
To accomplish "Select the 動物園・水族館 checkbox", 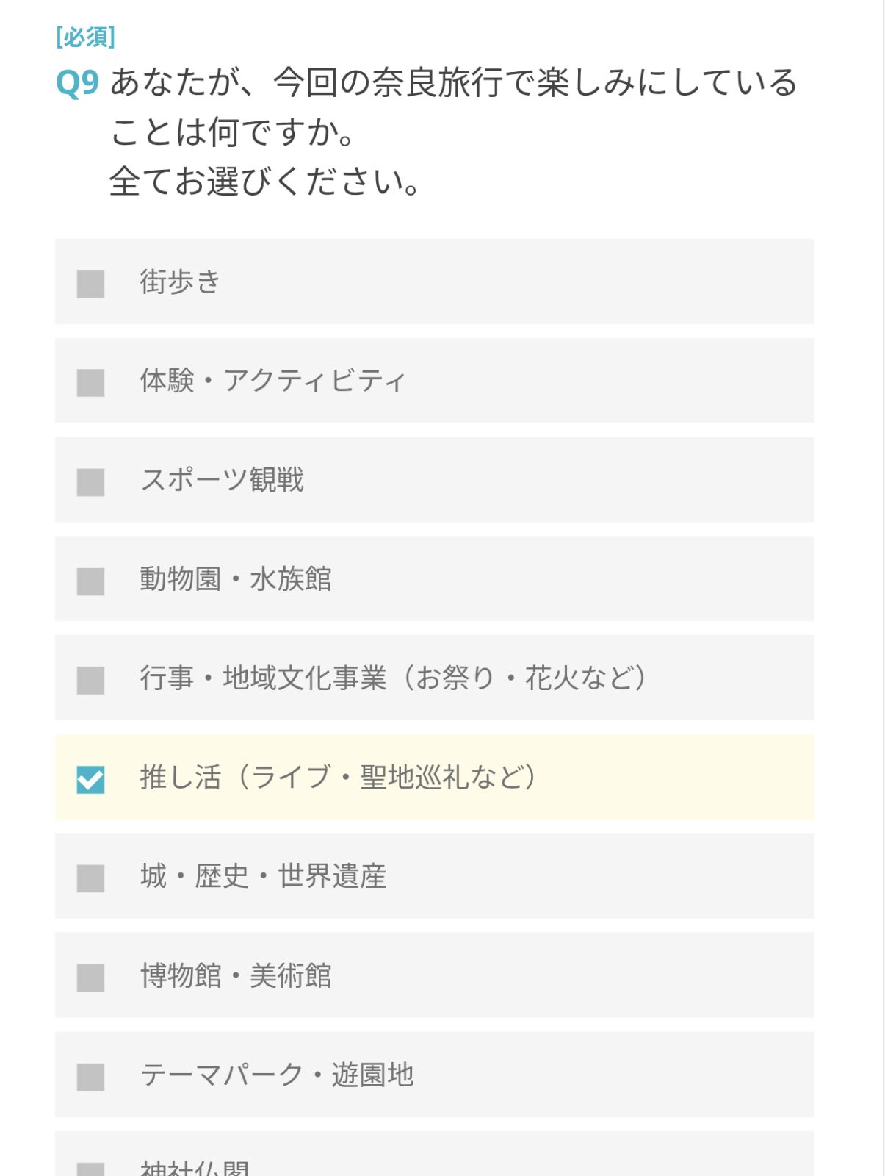I will (90, 581).
